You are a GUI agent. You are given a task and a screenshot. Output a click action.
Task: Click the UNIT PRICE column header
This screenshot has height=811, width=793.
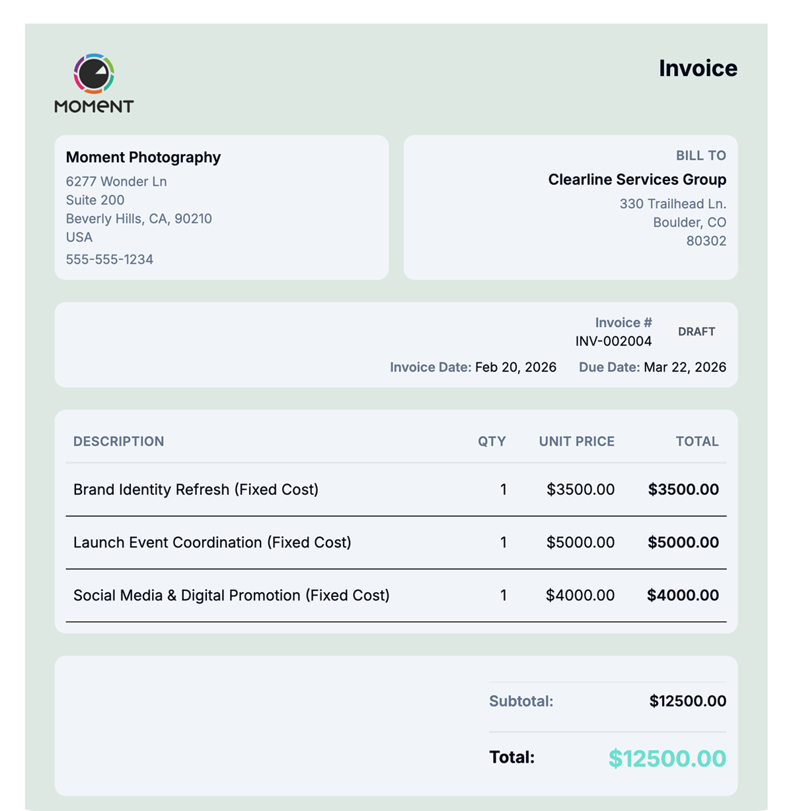click(577, 442)
